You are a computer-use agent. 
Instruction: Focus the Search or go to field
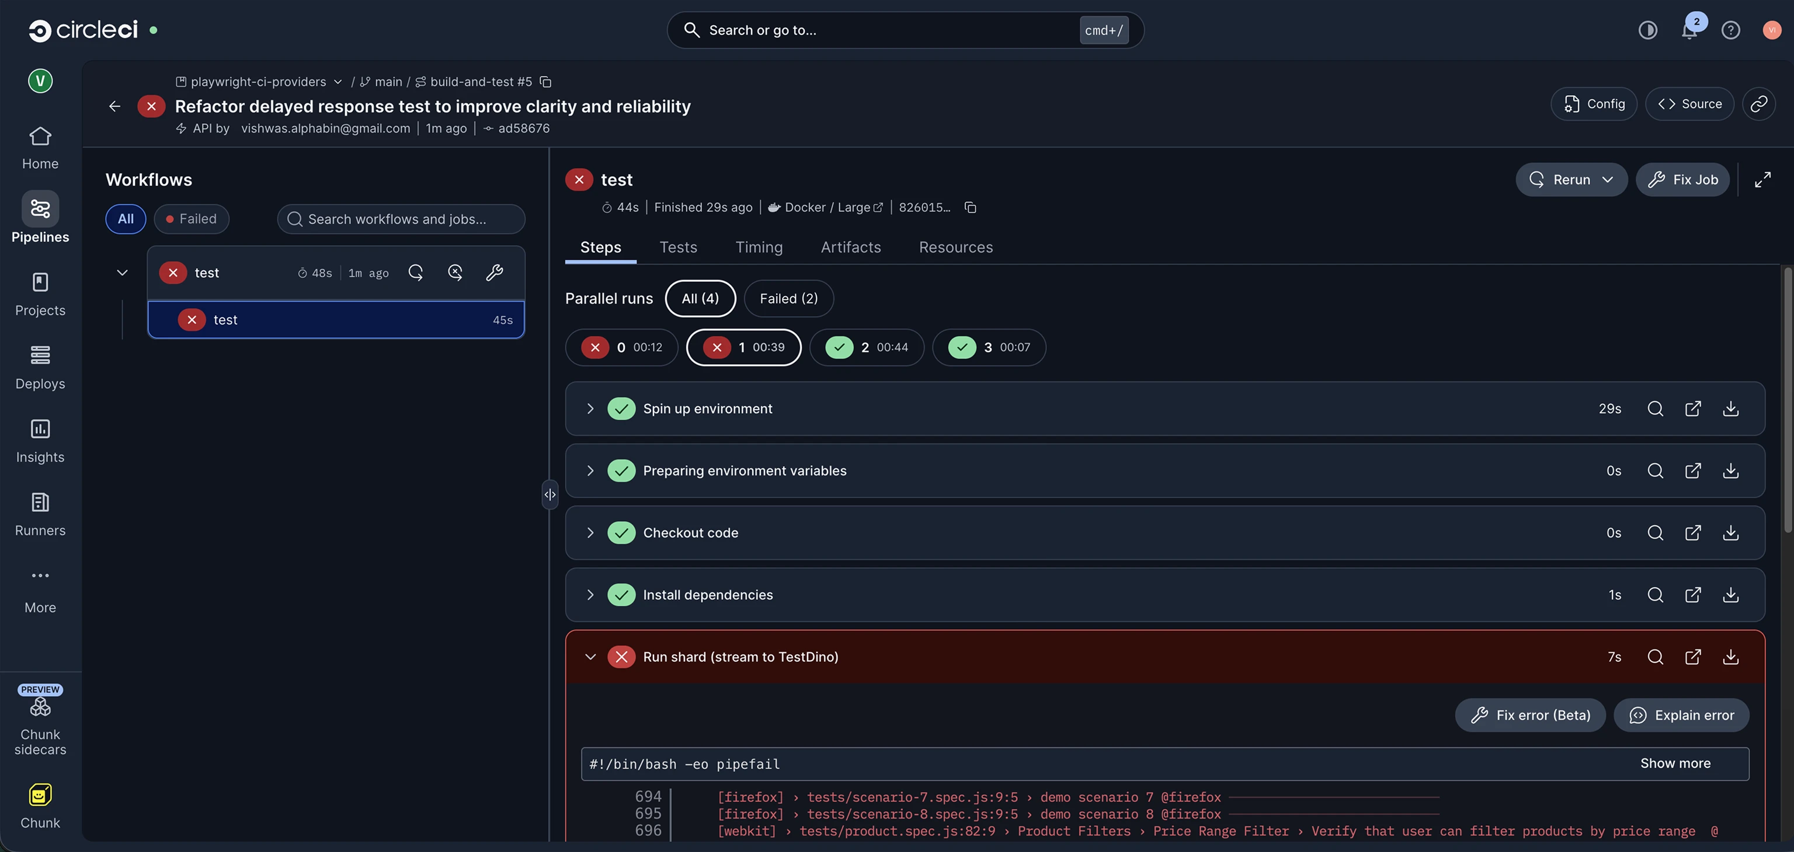click(x=905, y=30)
